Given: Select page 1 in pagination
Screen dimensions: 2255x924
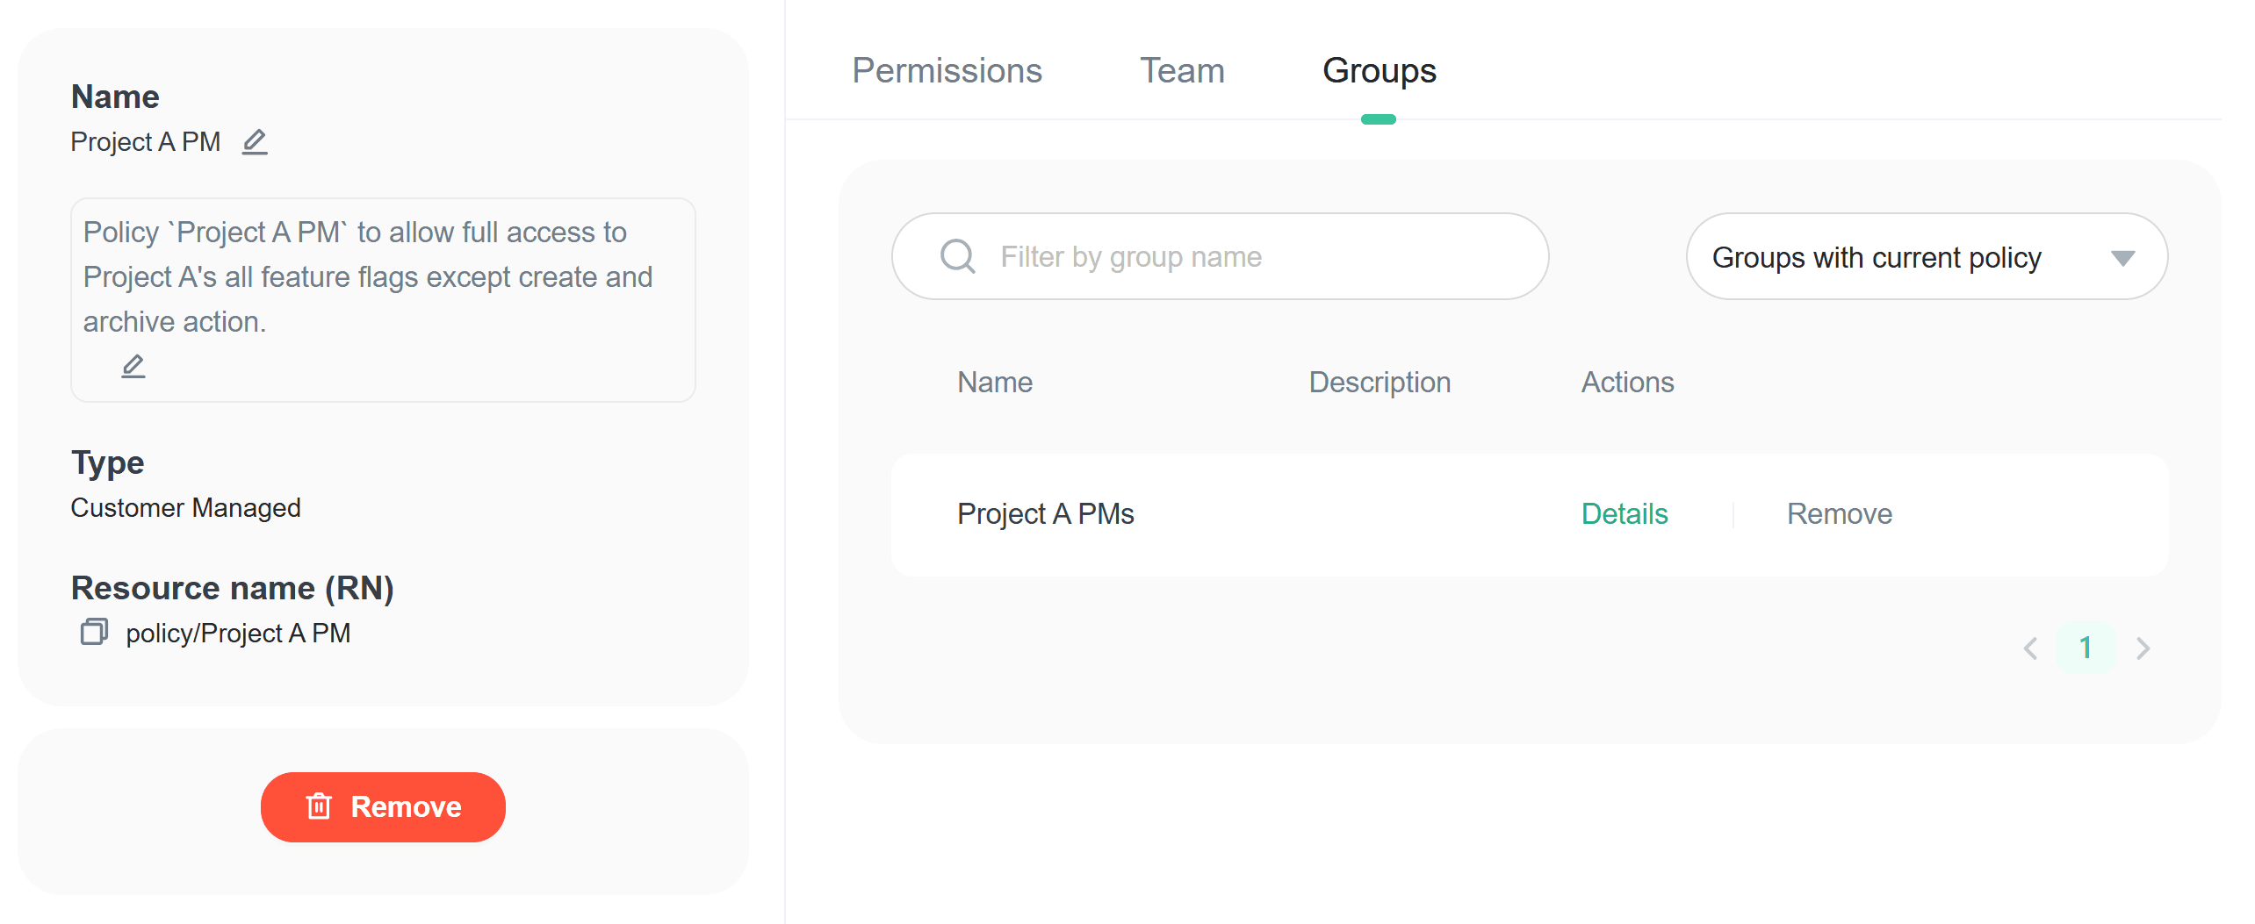Looking at the screenshot, I should tap(2086, 648).
